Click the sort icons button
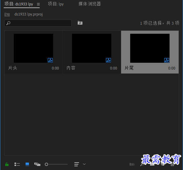 [x=77, y=164]
